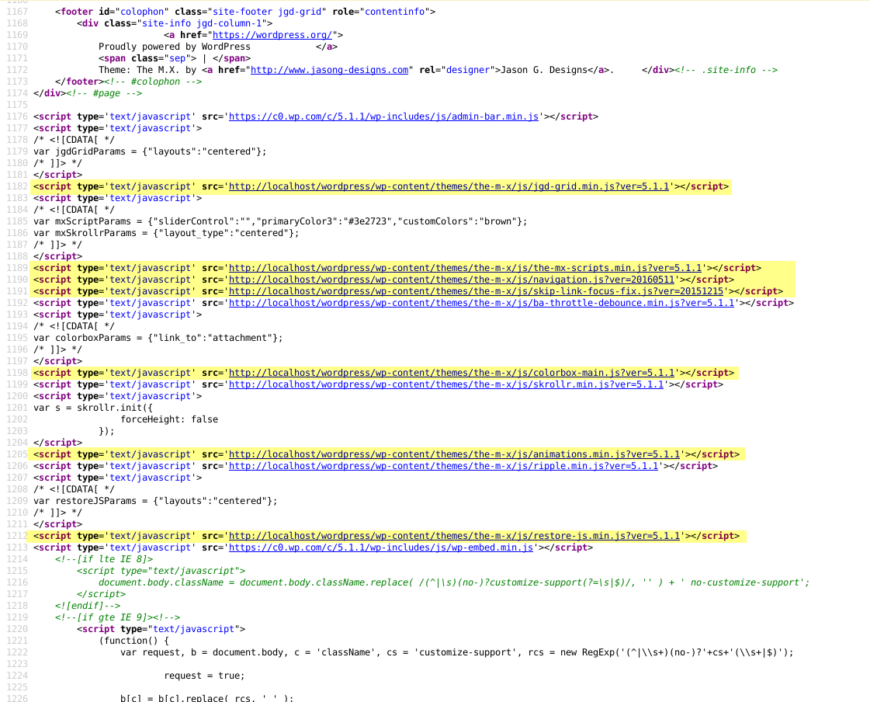The height and width of the screenshot is (702, 870).
Task: Open the navigation.js script link
Action: pos(452,280)
